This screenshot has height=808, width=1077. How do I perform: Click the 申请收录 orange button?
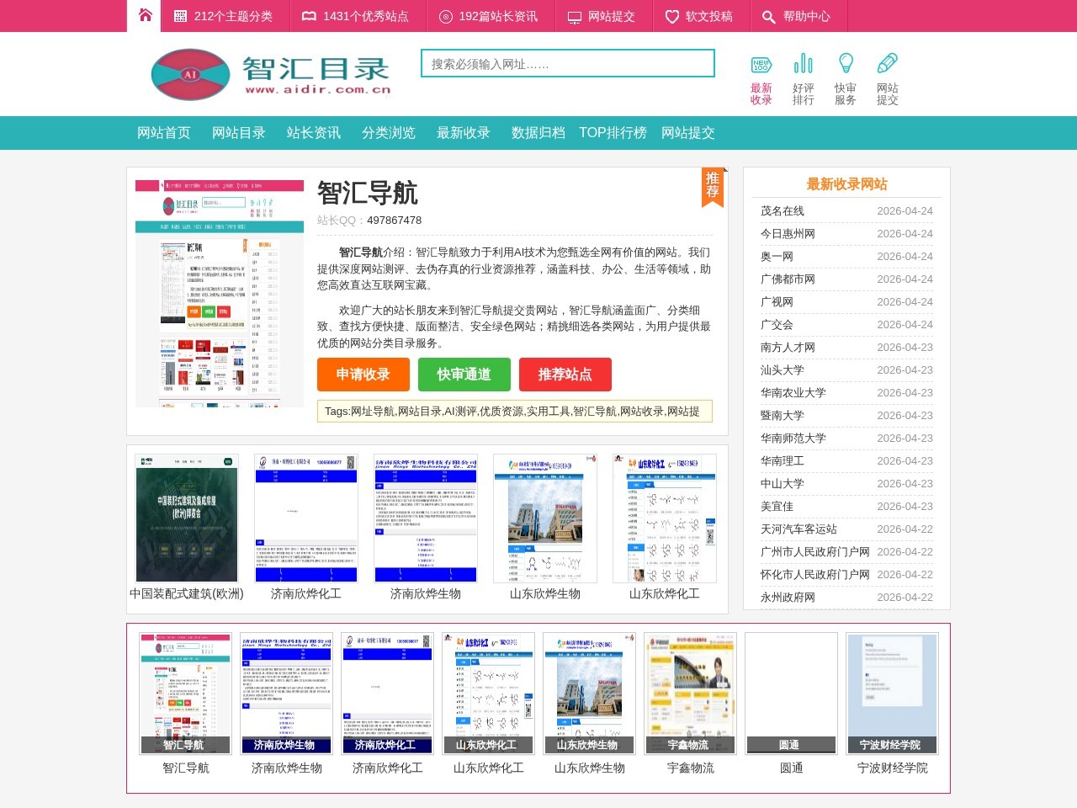[x=362, y=375]
